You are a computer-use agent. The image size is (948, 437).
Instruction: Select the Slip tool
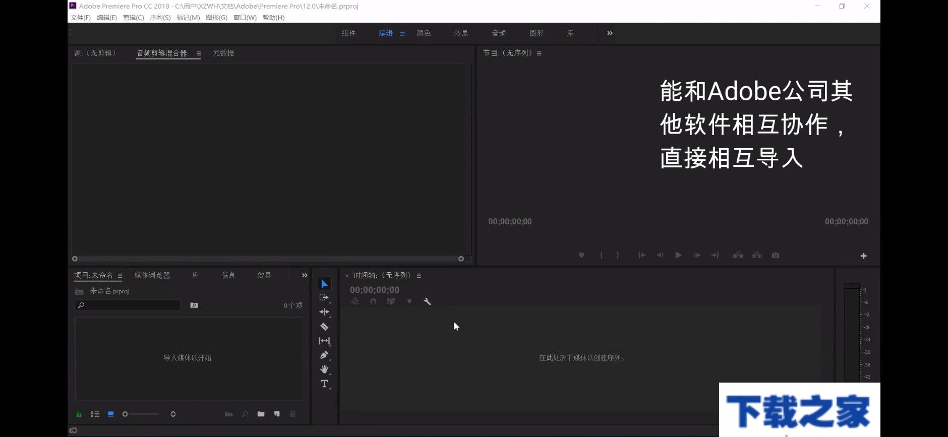[324, 341]
